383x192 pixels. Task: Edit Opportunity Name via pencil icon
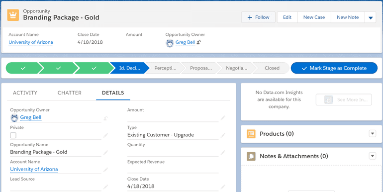click(x=105, y=153)
